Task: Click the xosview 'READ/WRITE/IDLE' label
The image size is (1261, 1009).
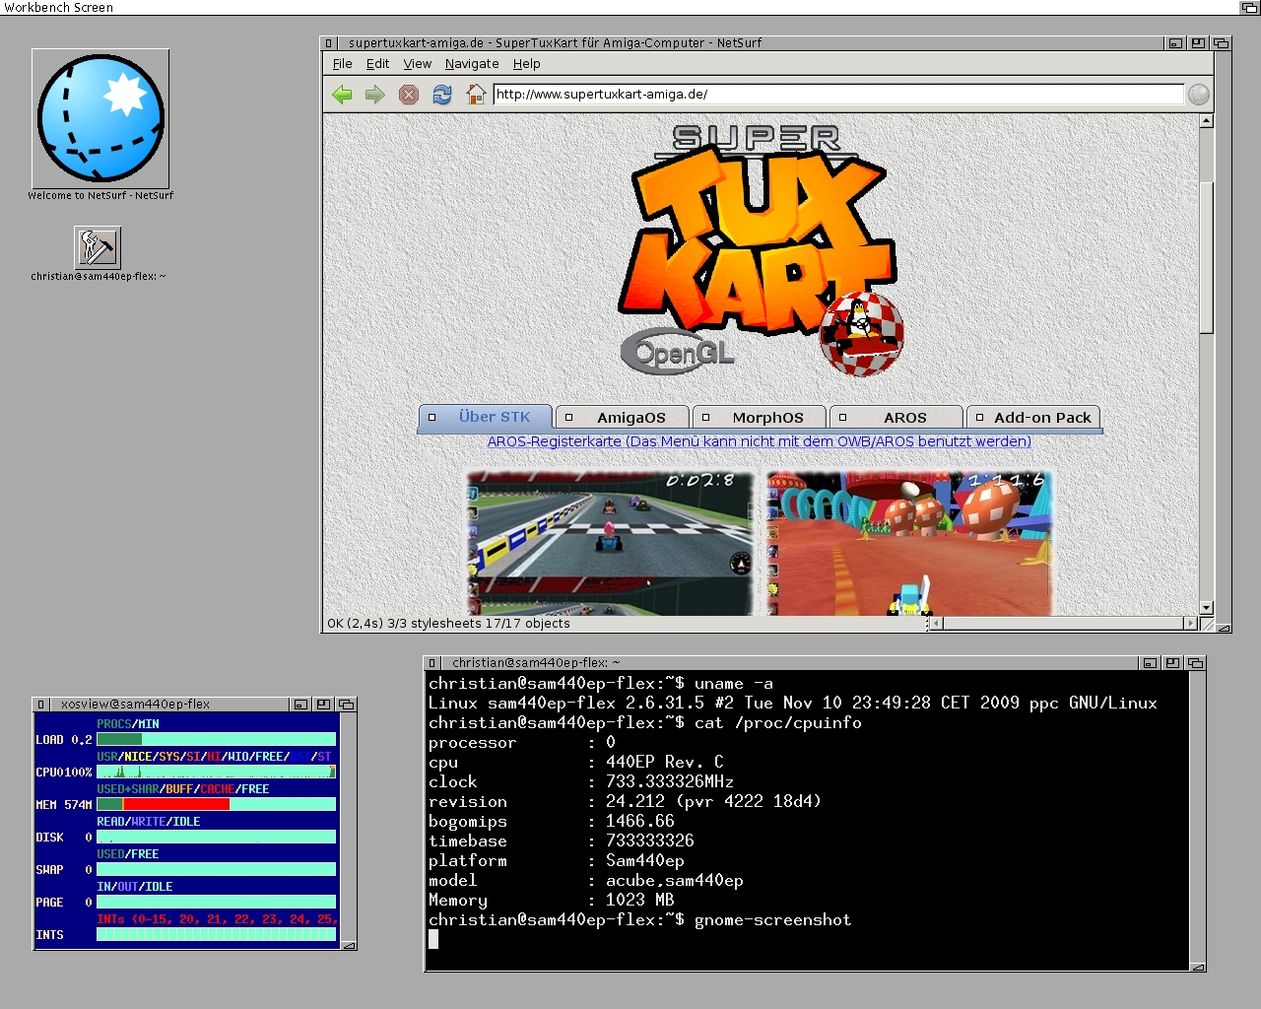Action: [149, 822]
